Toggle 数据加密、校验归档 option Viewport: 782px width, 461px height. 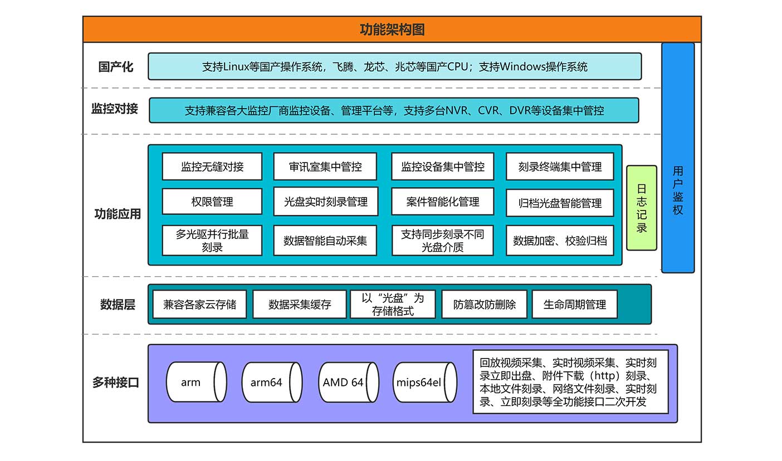[560, 240]
